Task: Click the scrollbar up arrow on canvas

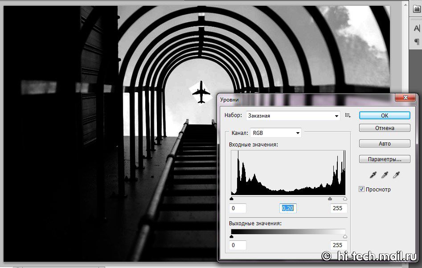Action: [406, 4]
